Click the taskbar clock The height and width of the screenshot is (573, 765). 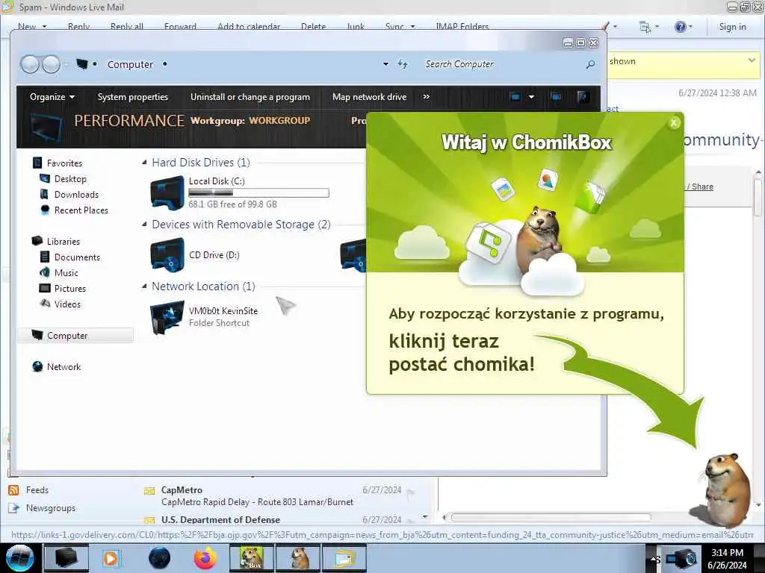coord(727,559)
